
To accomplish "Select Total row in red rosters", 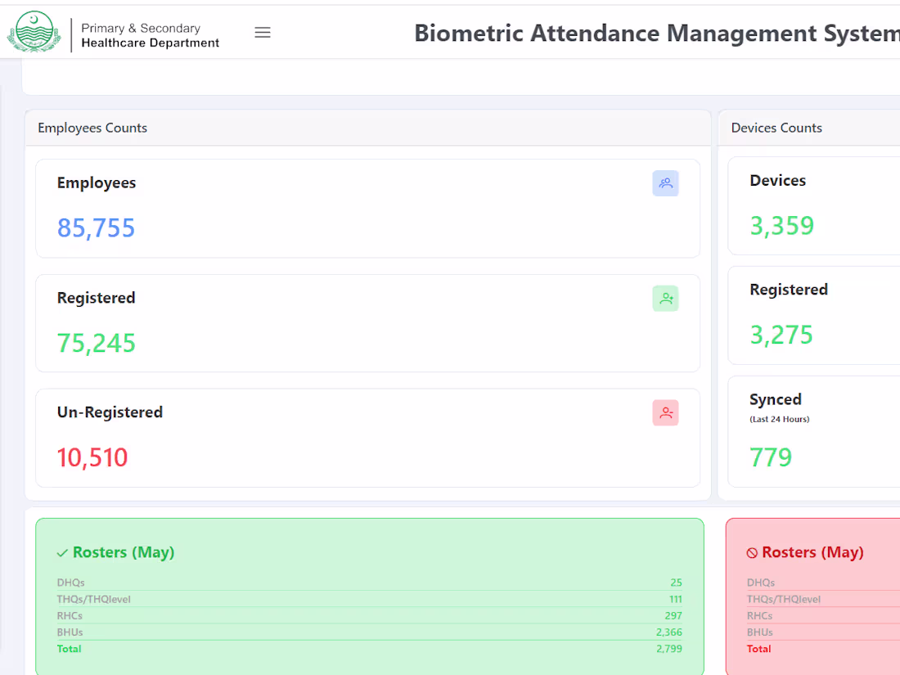I will coord(823,649).
